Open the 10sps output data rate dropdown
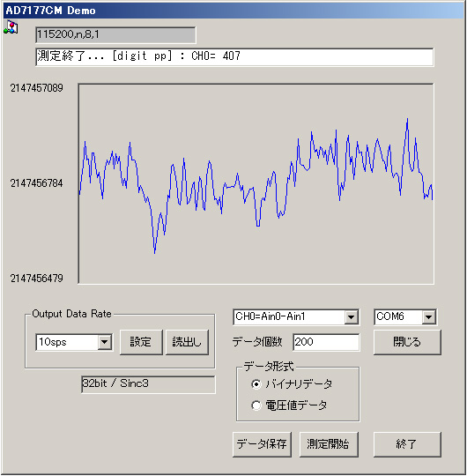467x476 pixels. click(105, 342)
